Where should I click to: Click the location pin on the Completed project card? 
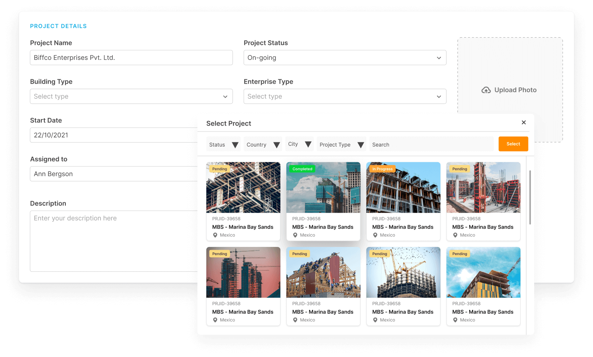[x=295, y=235]
